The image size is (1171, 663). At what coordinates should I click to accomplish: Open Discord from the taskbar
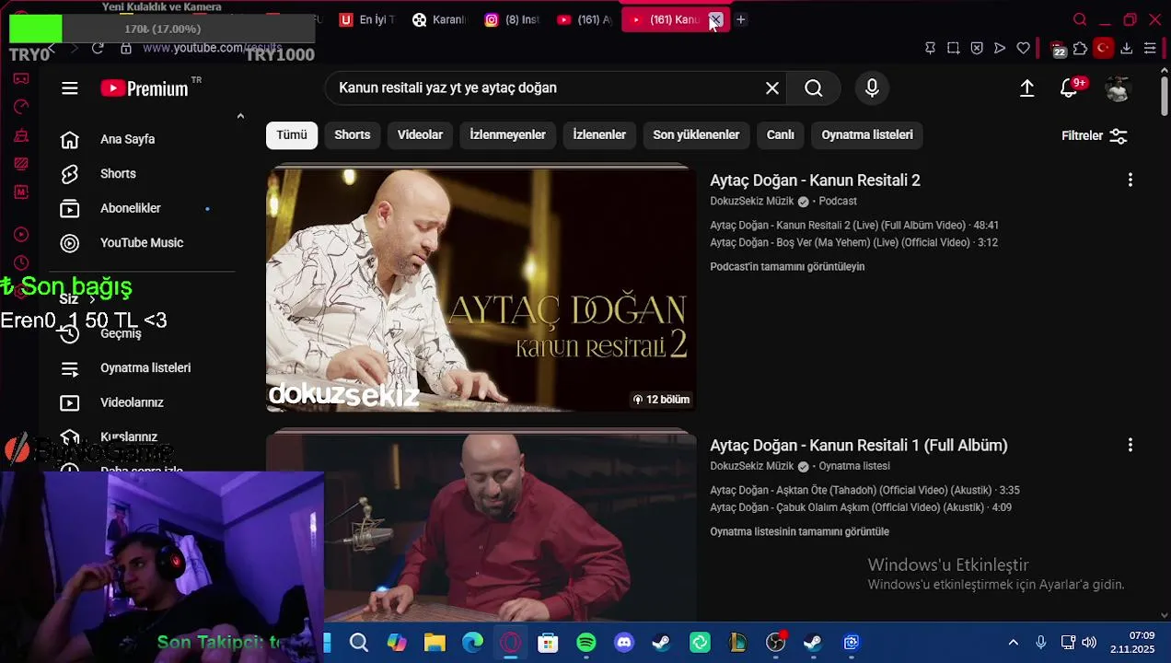tap(624, 643)
